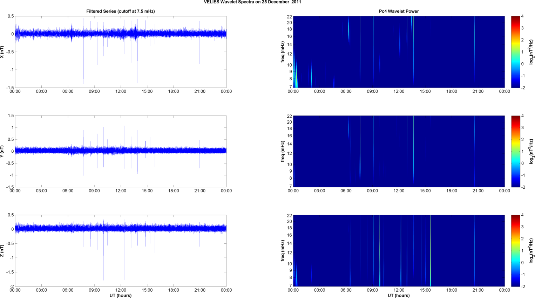Click the top wavelet power spectrogram
The width and height of the screenshot is (535, 298).
[x=399, y=52]
